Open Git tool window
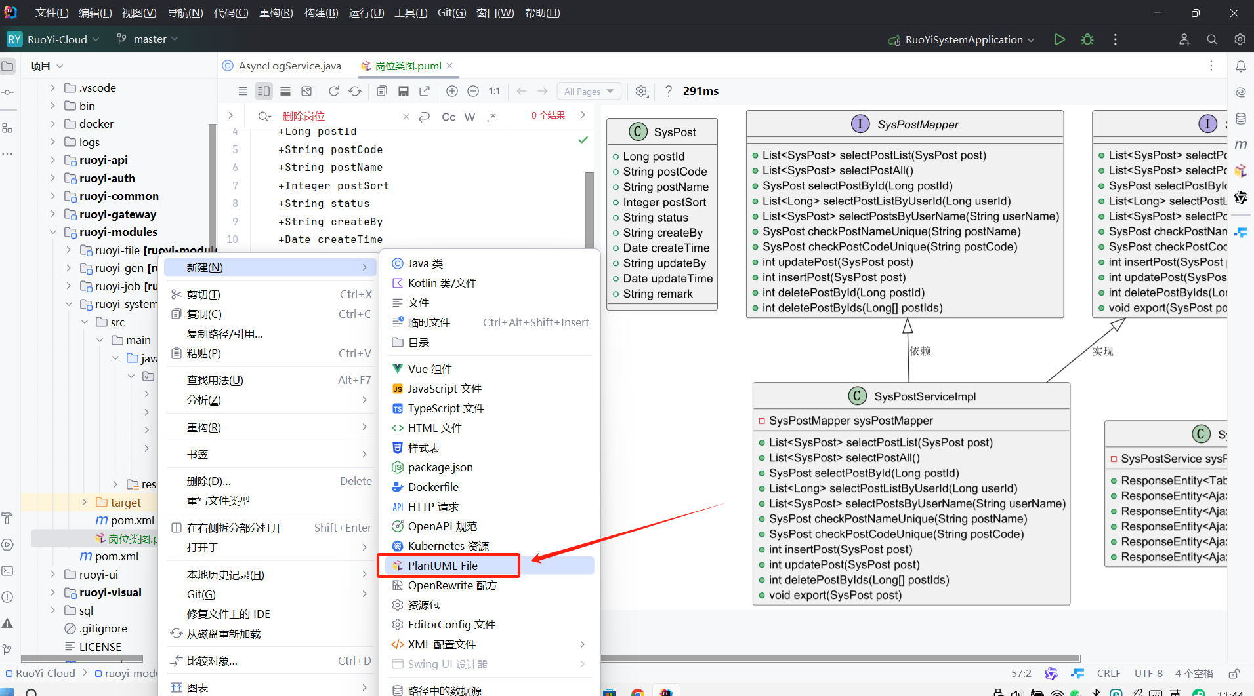Viewport: 1254px width, 696px height. pyautogui.click(x=7, y=649)
